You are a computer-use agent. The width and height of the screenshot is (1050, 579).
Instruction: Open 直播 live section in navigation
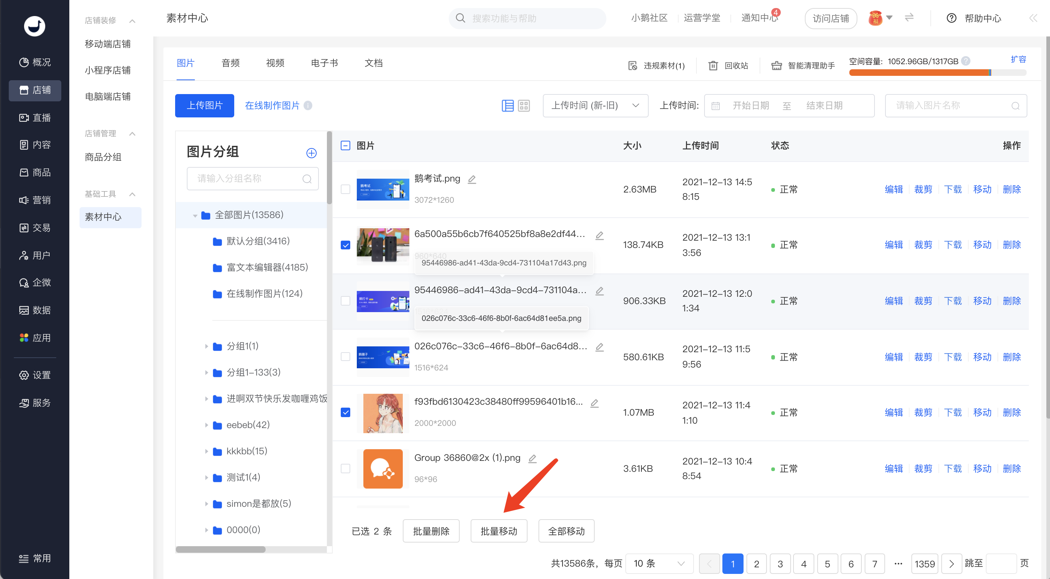[x=35, y=118]
